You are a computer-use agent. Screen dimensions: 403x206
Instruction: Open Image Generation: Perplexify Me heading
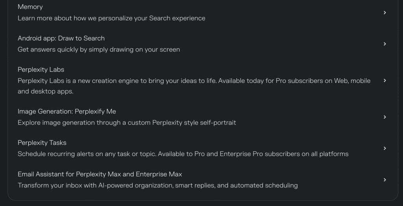[x=67, y=111]
